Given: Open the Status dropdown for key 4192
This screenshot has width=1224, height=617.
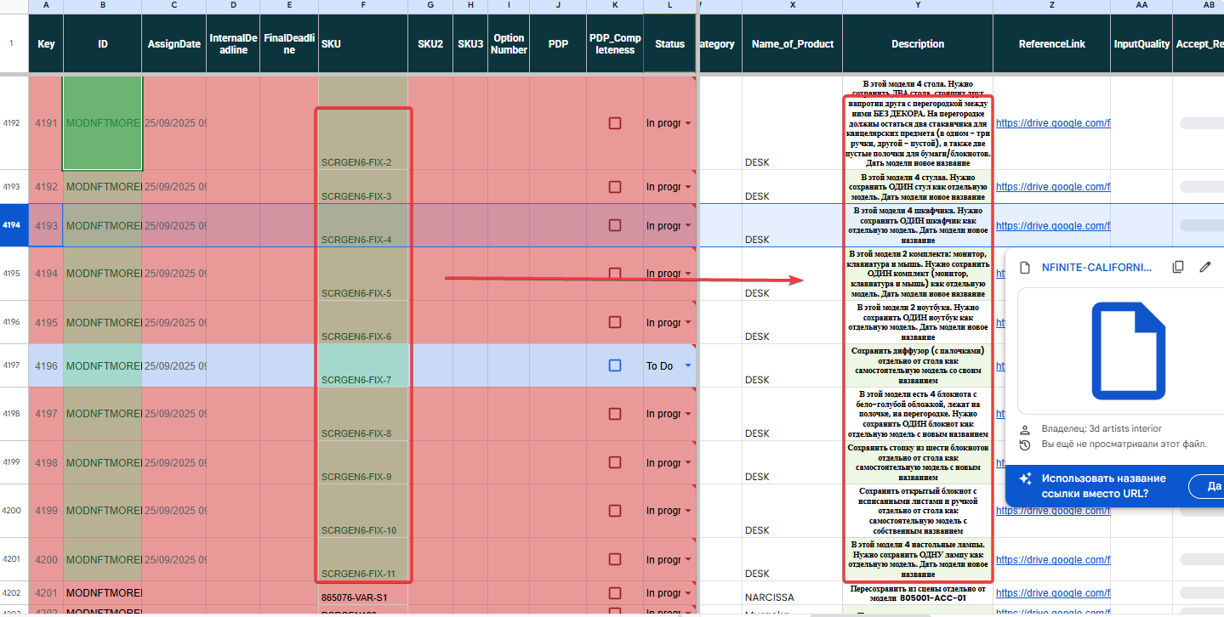Looking at the screenshot, I should (687, 187).
